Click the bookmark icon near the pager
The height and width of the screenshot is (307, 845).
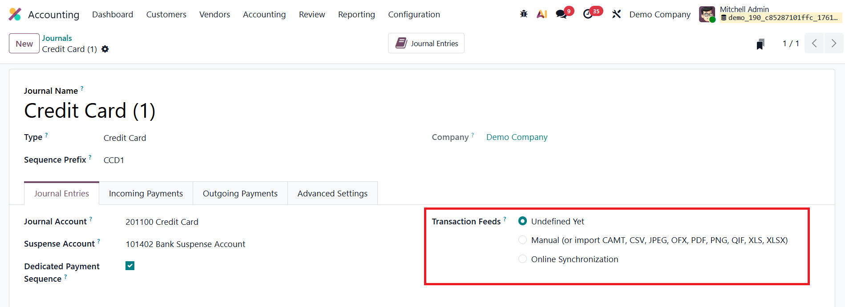760,44
